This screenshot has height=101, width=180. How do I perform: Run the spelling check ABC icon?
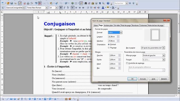36,3
